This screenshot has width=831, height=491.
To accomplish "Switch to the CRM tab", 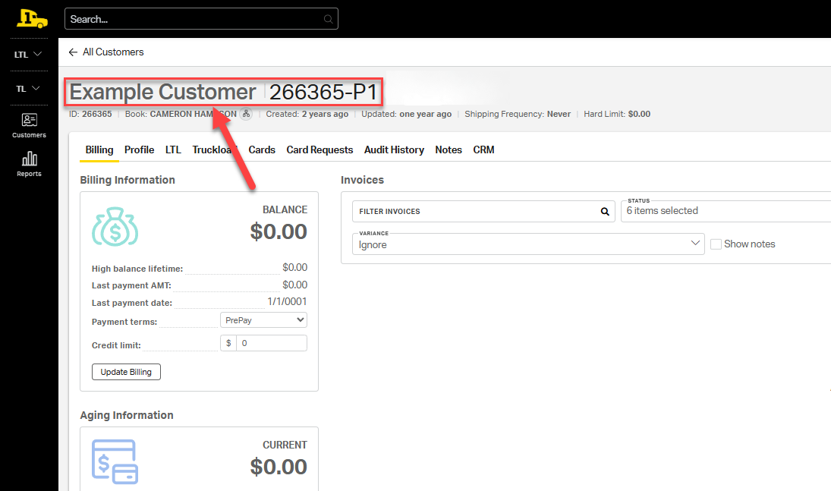I will click(x=483, y=150).
